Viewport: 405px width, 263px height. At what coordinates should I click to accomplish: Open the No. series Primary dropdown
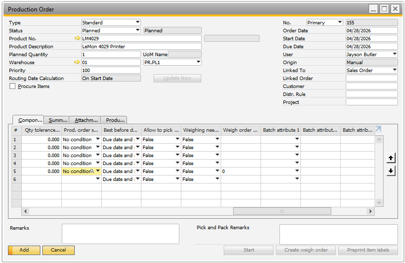coord(340,22)
